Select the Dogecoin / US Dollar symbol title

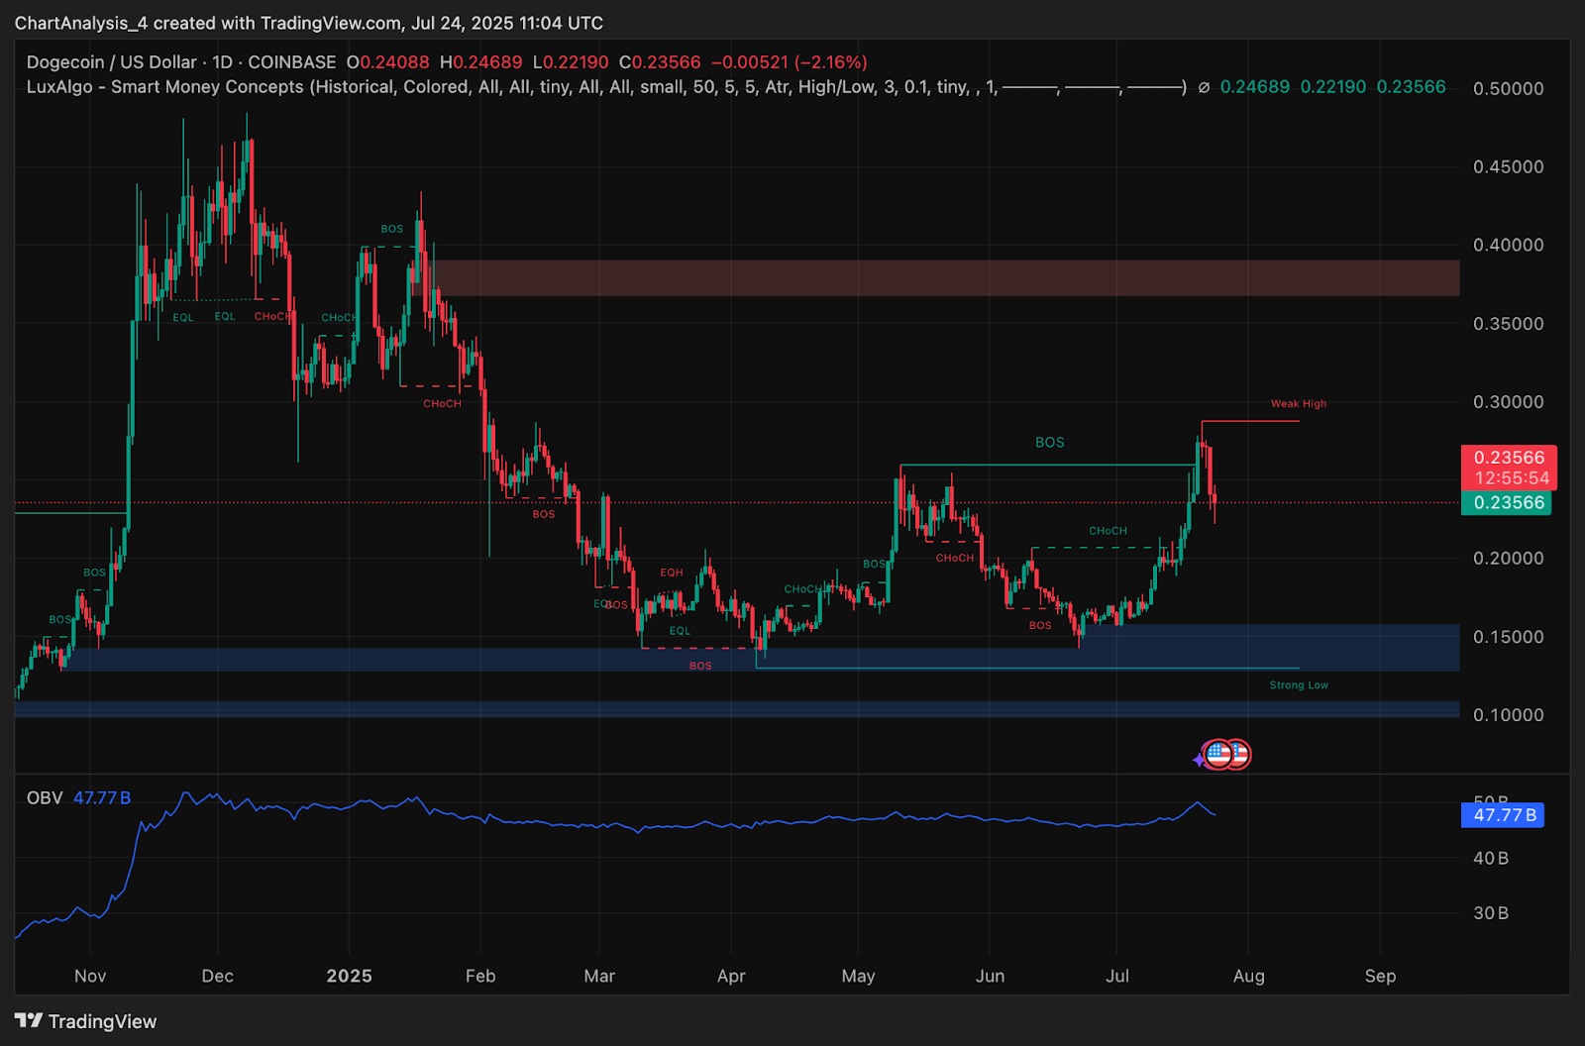click(x=112, y=62)
